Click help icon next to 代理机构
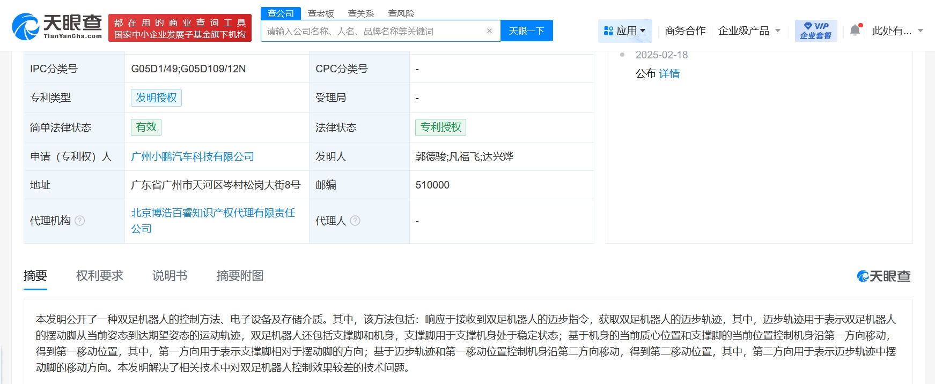 point(79,221)
